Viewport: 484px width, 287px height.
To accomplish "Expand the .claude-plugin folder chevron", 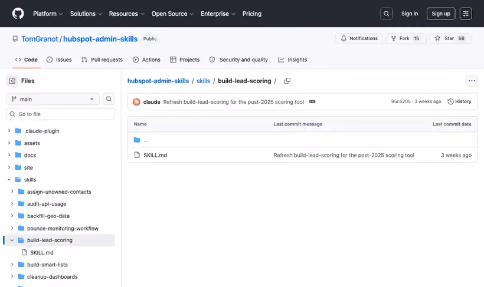I will (x=9, y=131).
